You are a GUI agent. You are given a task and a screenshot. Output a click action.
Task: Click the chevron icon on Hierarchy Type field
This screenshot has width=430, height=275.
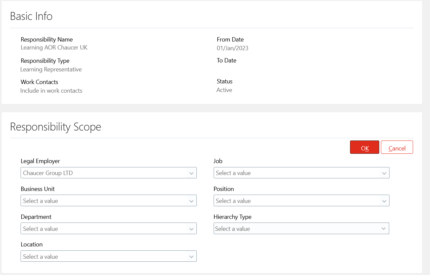pos(384,229)
